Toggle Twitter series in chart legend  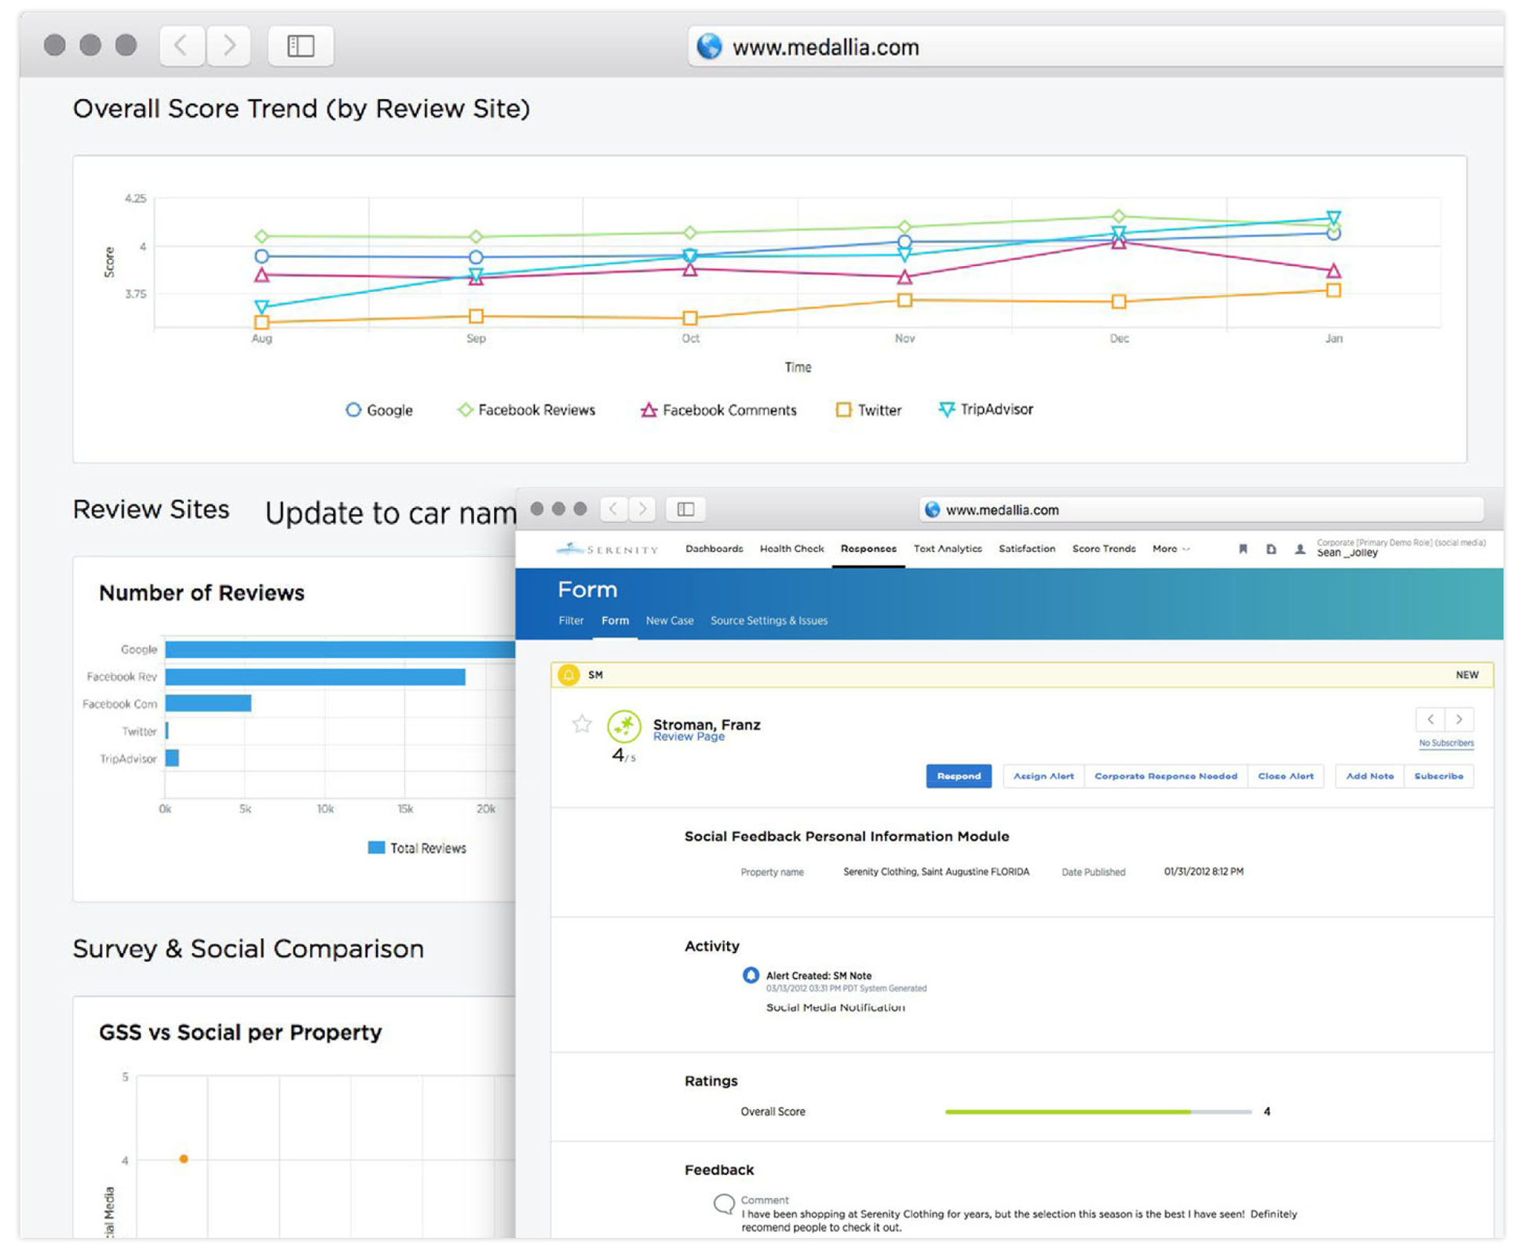(x=868, y=410)
